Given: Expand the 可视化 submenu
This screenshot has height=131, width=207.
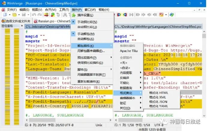Looking at the screenshot, I should click(128, 83).
